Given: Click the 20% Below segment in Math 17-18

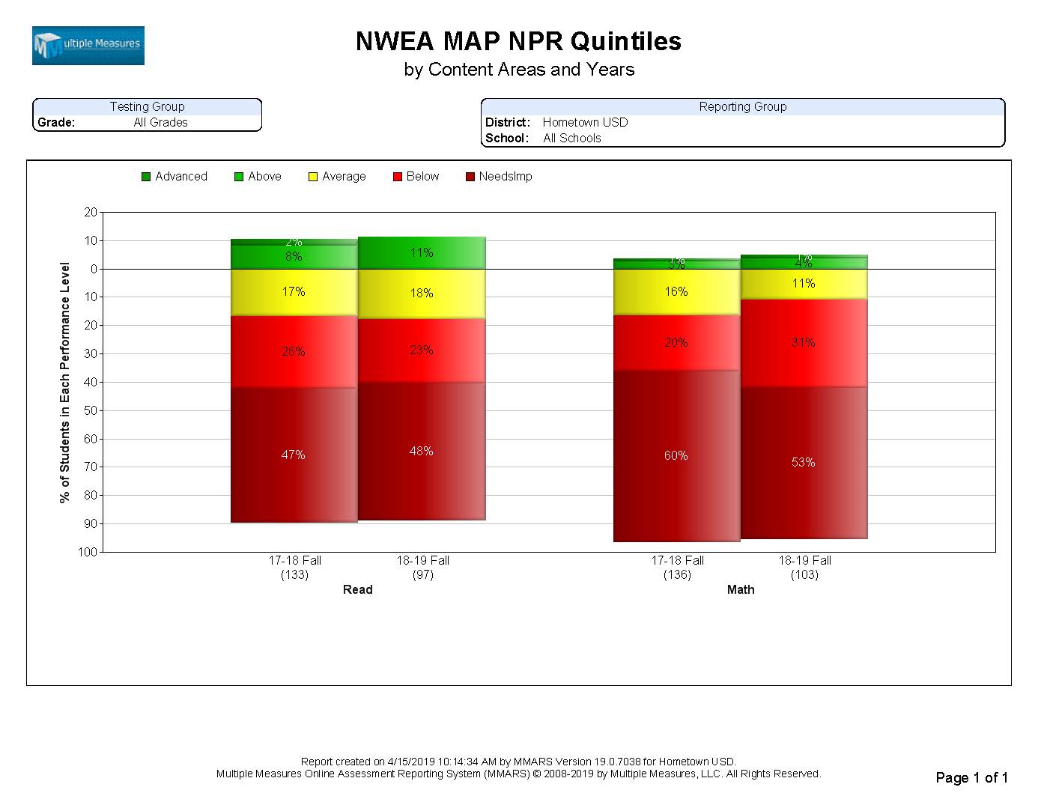Looking at the screenshot, I should point(676,342).
